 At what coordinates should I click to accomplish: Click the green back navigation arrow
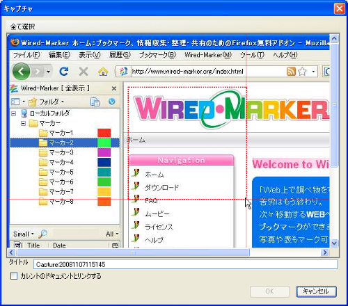click(22, 72)
